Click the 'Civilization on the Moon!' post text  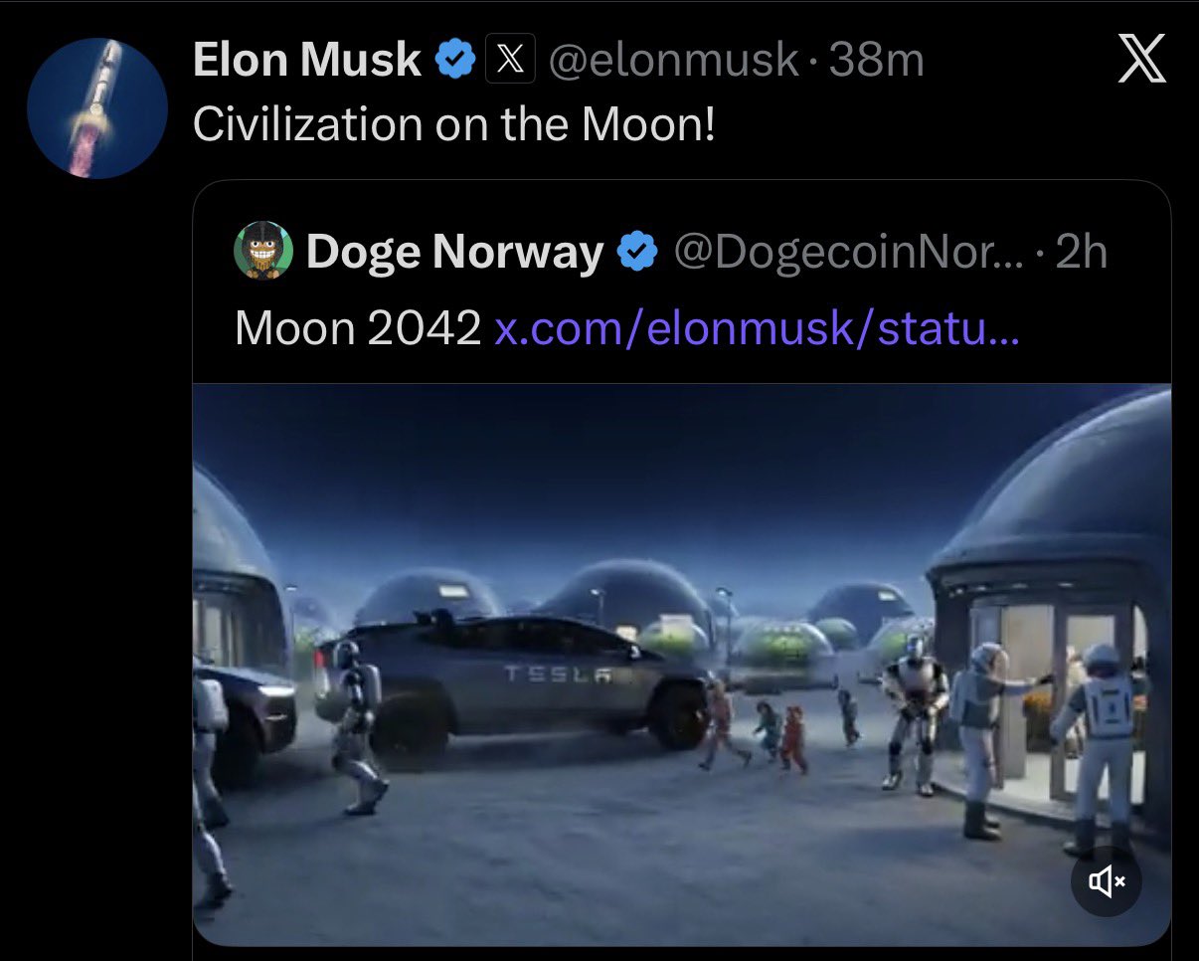[x=453, y=123]
